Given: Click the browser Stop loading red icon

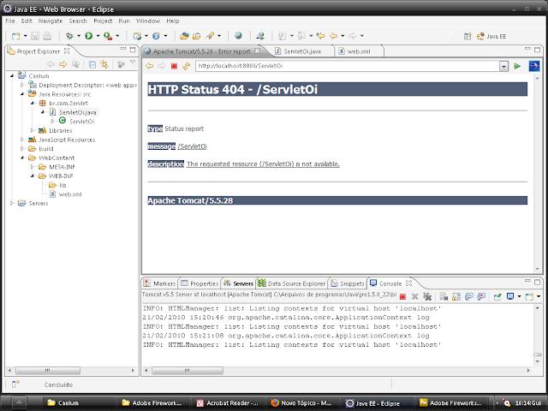Looking at the screenshot, I should (175, 66).
